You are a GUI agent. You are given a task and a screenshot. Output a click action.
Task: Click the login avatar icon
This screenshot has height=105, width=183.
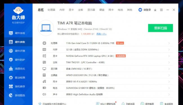click(x=140, y=10)
